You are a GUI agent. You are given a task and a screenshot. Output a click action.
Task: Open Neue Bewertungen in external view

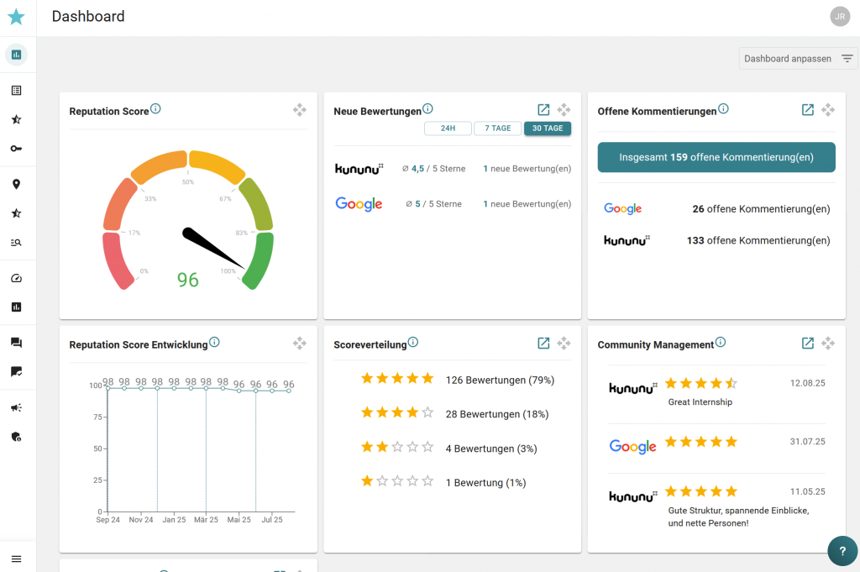click(x=543, y=110)
